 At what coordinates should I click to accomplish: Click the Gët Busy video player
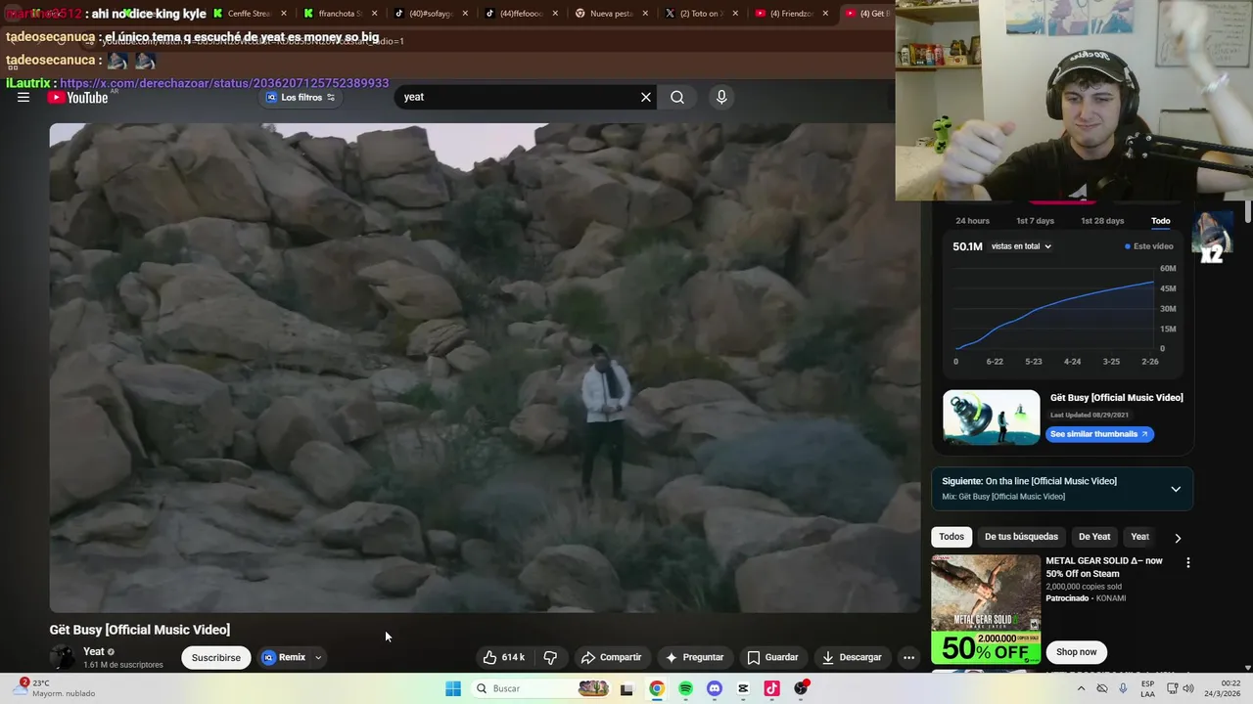point(485,368)
